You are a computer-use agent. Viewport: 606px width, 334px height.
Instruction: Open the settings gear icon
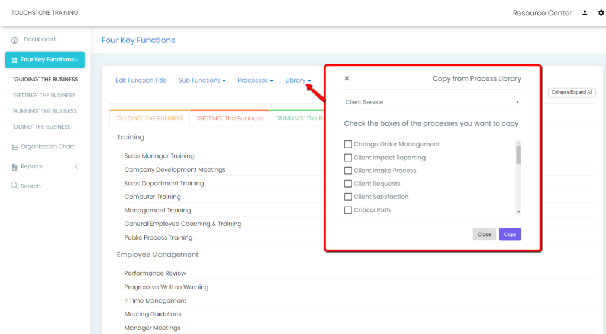pos(601,13)
